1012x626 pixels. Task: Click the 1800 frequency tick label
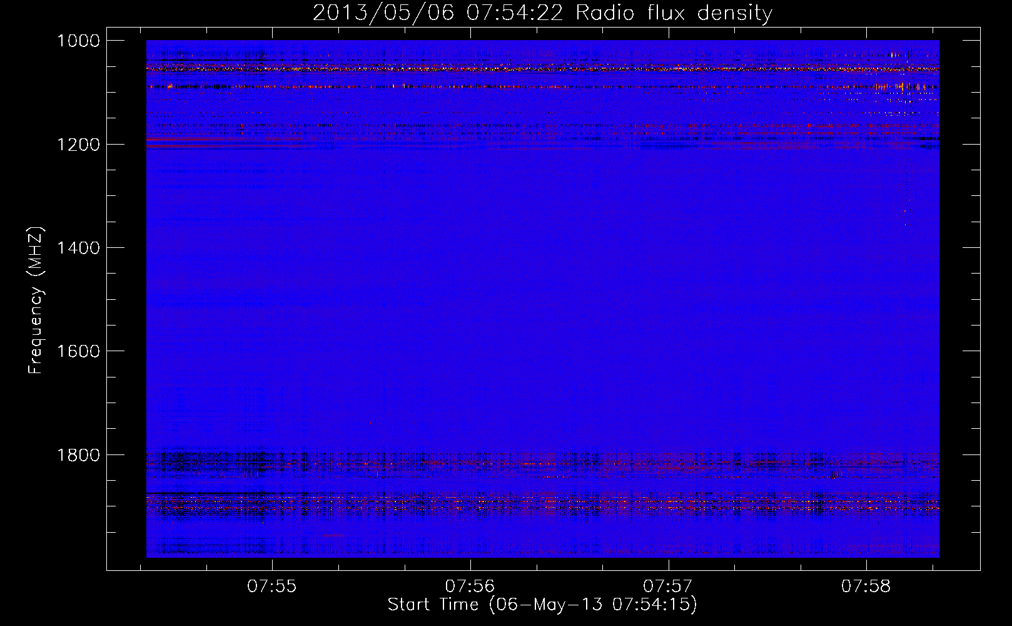click(78, 454)
